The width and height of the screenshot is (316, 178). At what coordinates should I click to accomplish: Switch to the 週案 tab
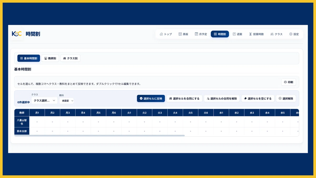[x=238, y=34]
